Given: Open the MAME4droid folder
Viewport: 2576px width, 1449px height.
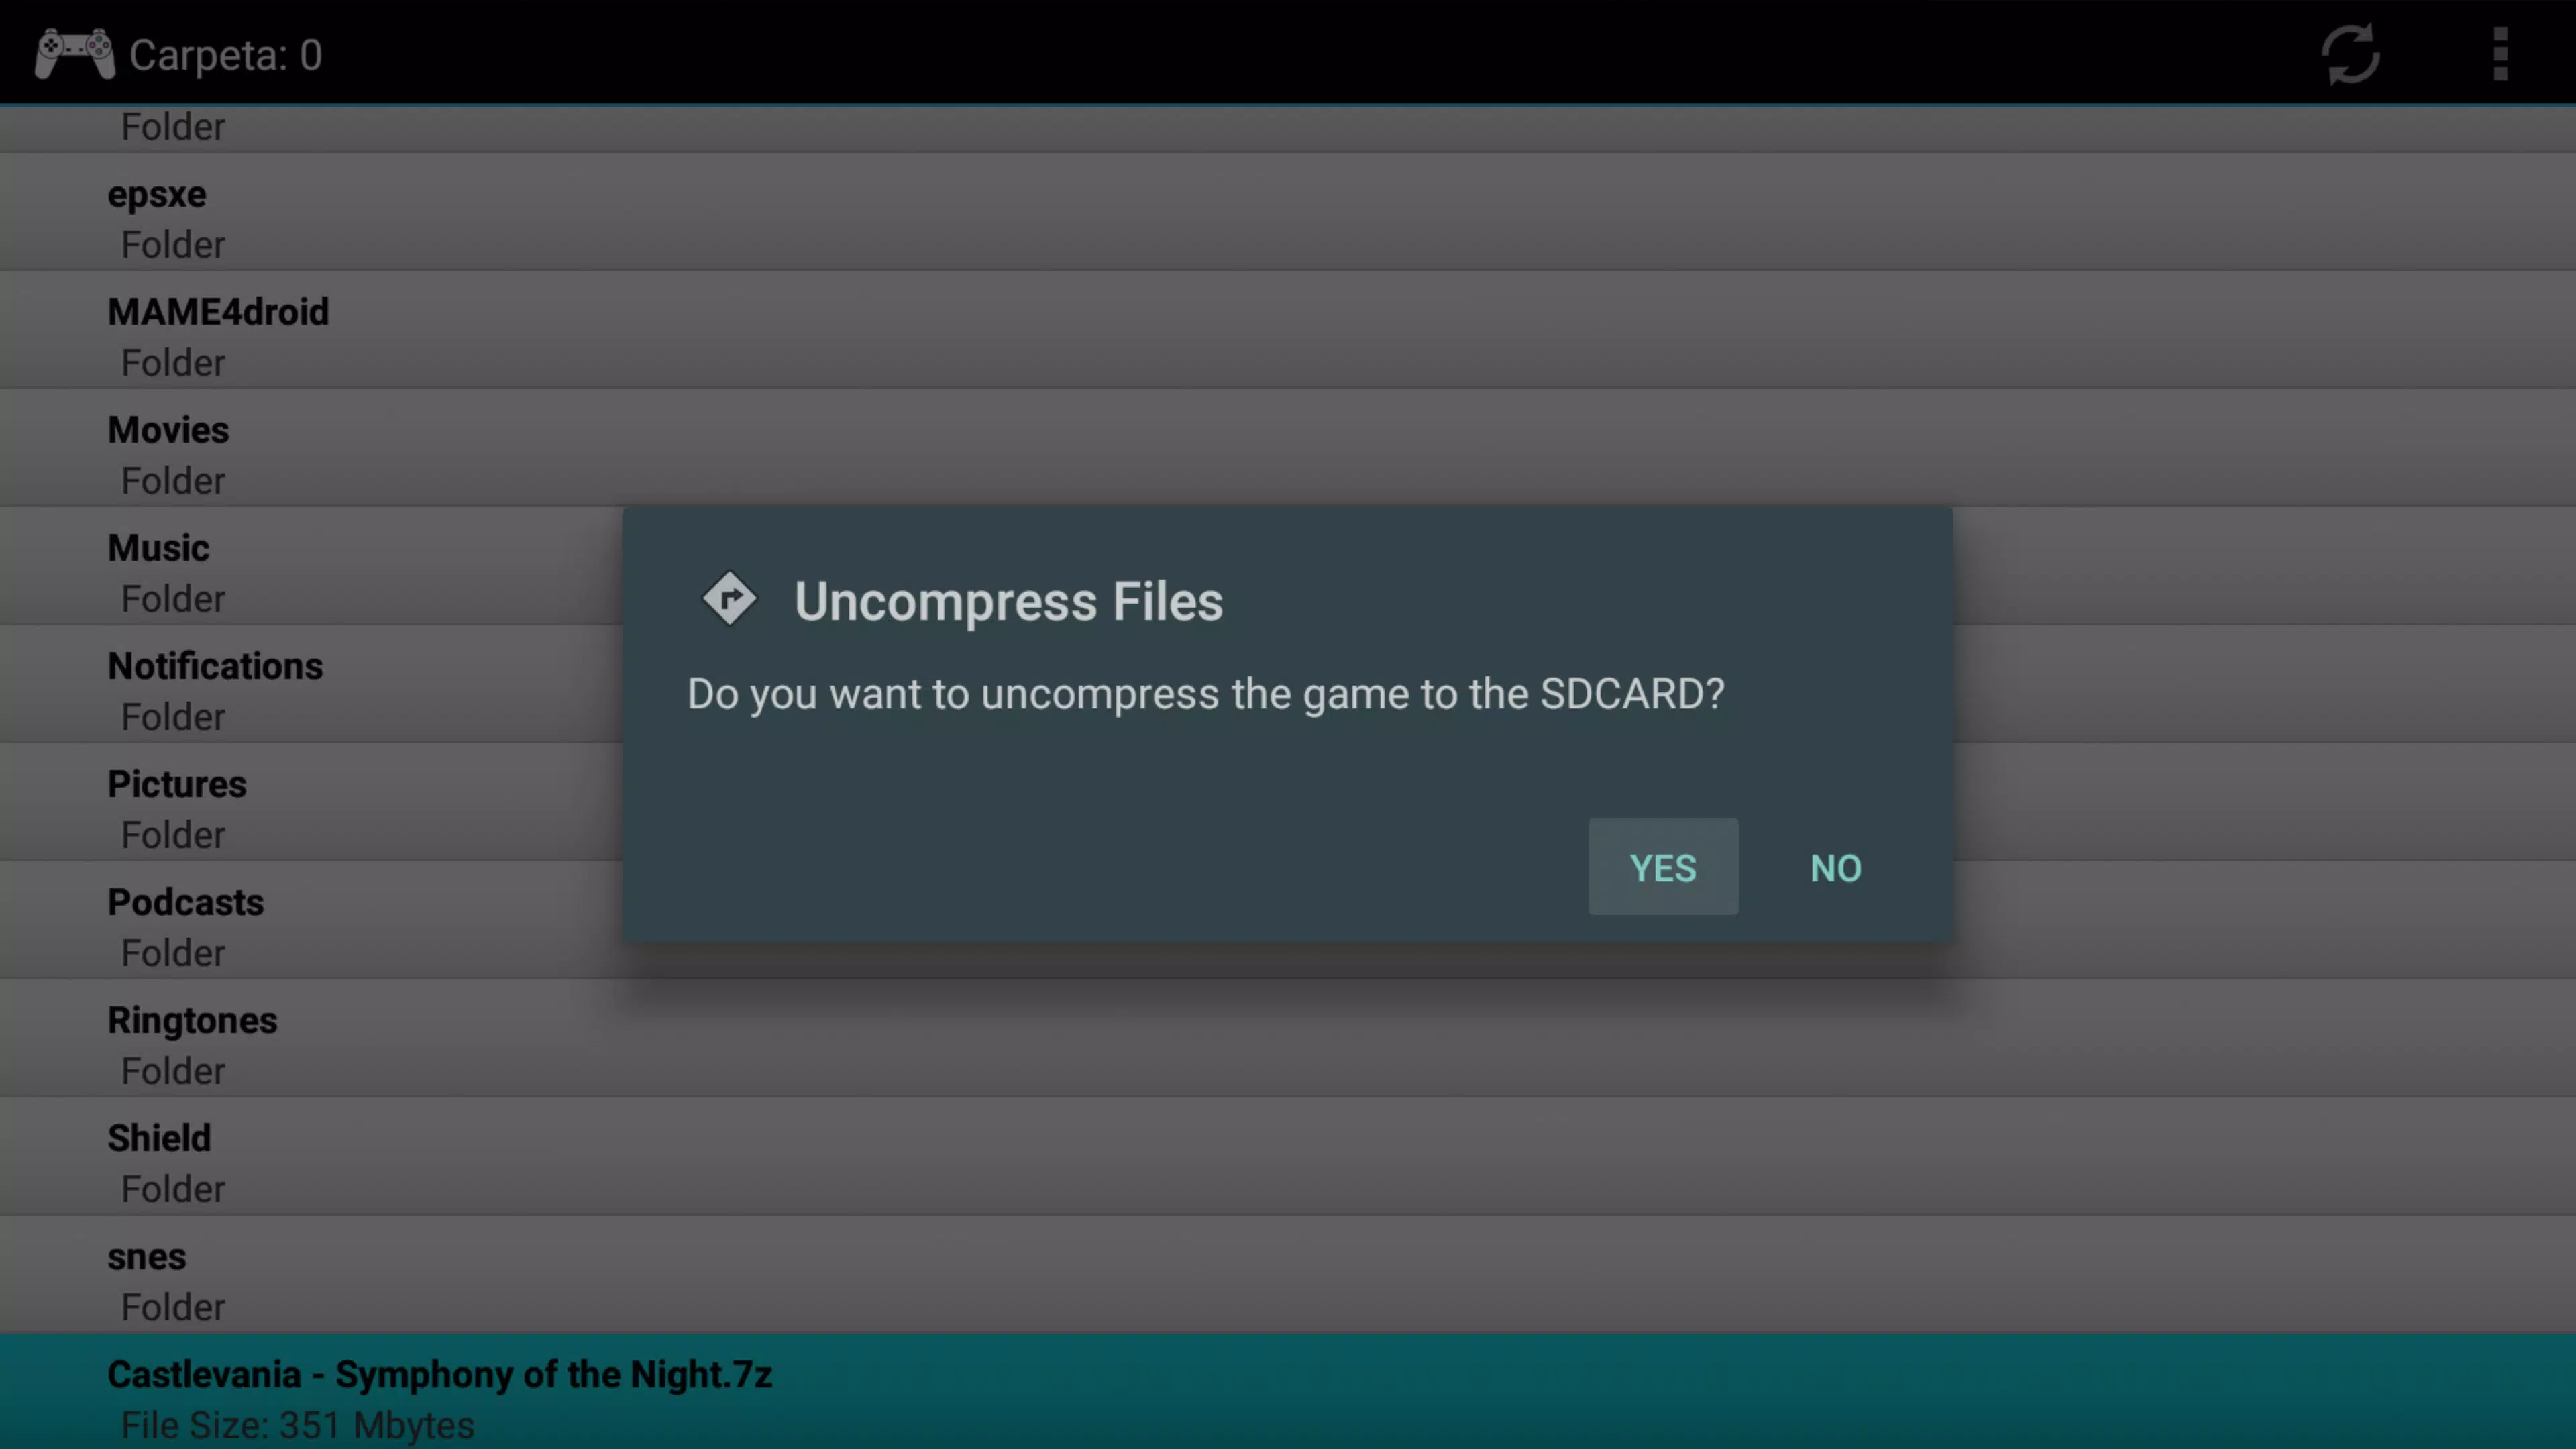Looking at the screenshot, I should 217,336.
